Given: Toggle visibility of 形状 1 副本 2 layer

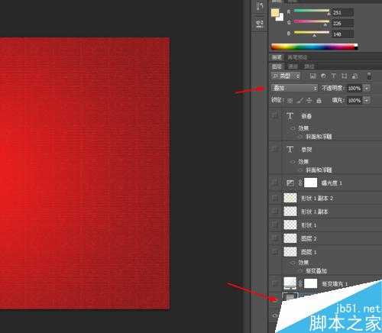Looking at the screenshot, I should [275, 198].
